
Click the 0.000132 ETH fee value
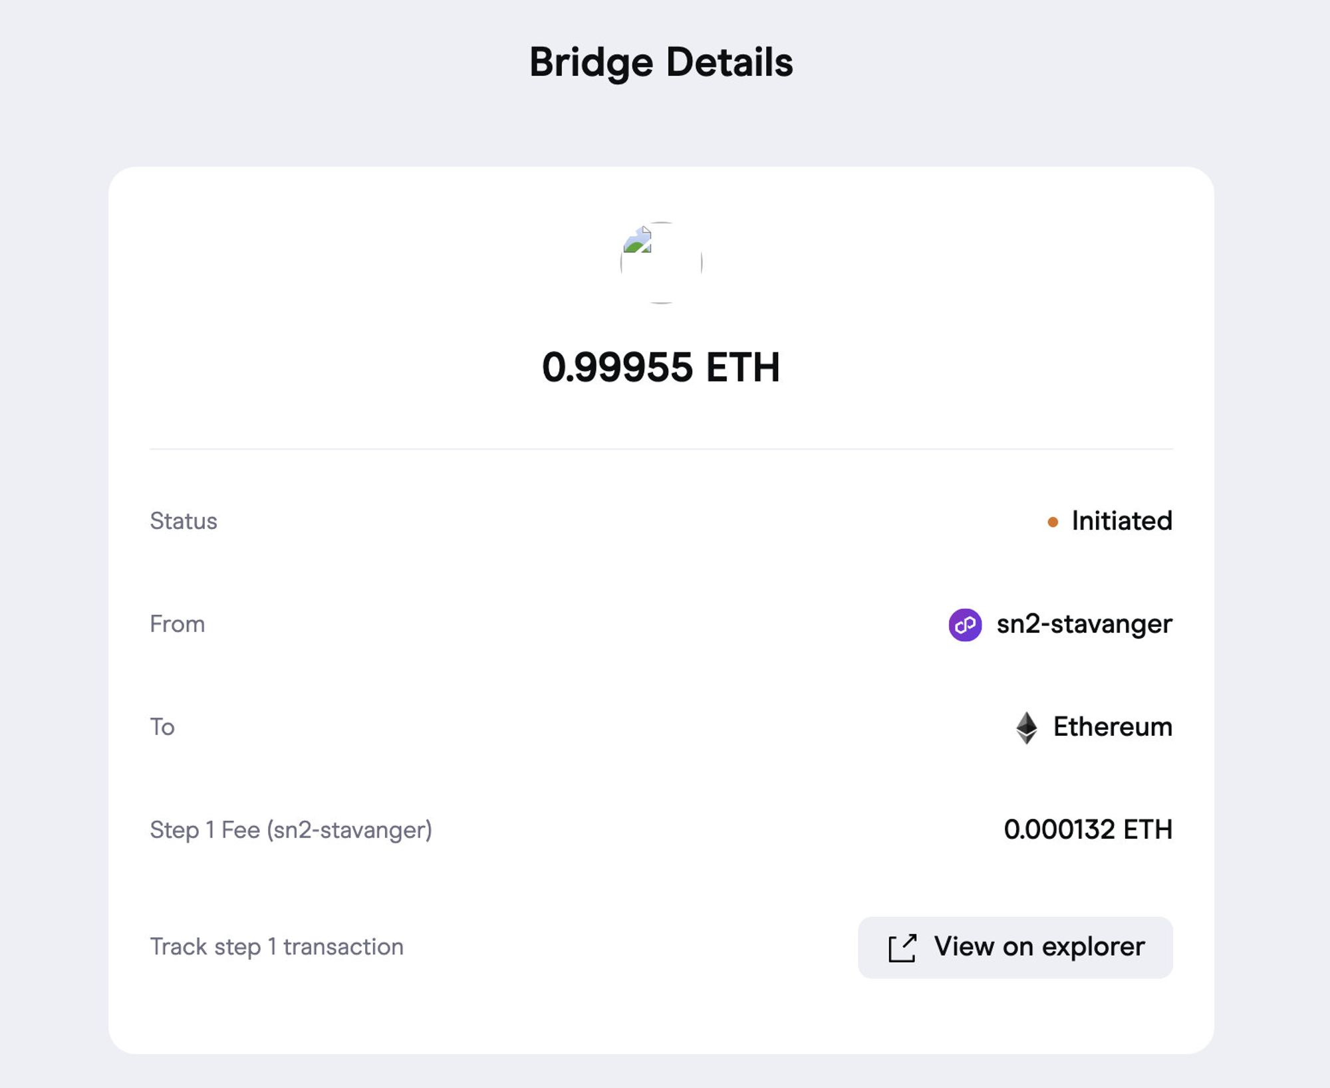tap(1088, 829)
